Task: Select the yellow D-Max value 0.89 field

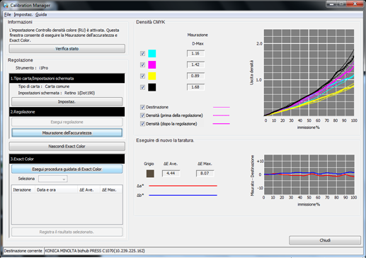Action: pos(195,76)
